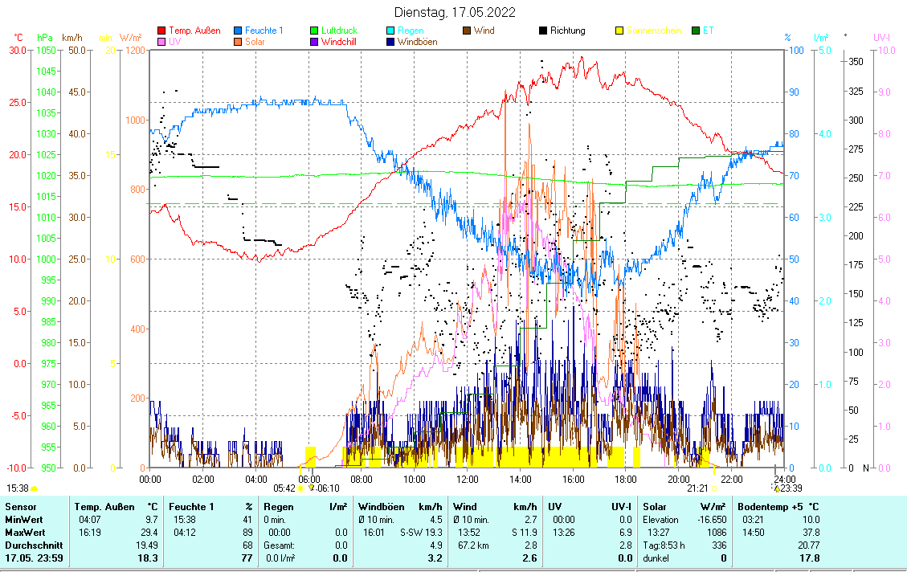Click the date title Dienstag, 17.05.2022

pyautogui.click(x=455, y=12)
